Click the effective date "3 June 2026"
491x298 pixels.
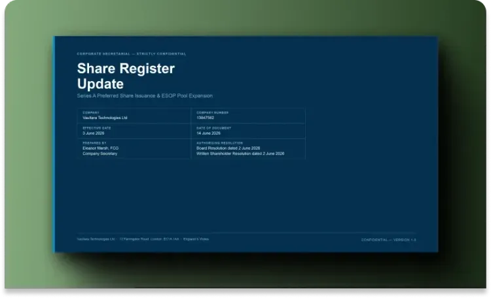(x=94, y=133)
